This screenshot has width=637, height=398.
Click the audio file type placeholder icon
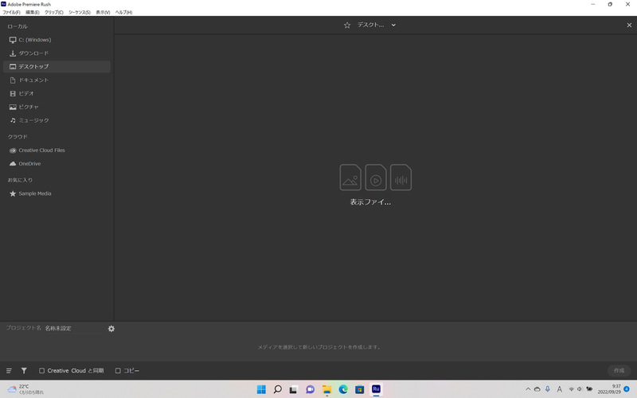(401, 178)
